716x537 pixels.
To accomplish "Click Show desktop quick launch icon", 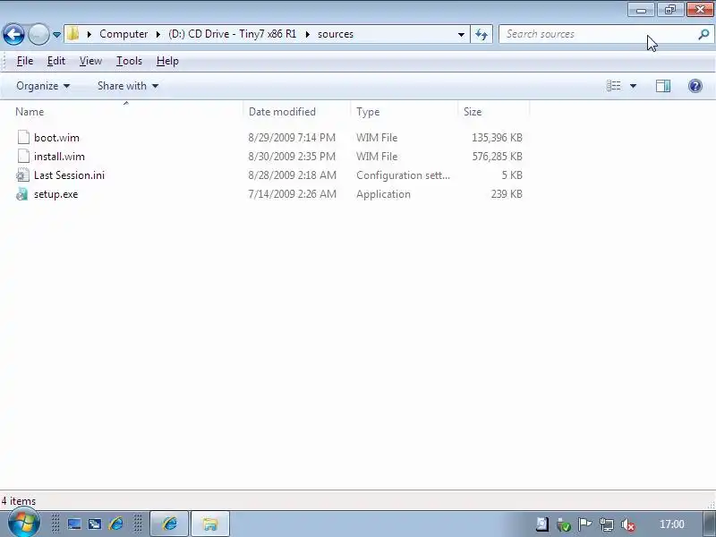I will pos(74,524).
